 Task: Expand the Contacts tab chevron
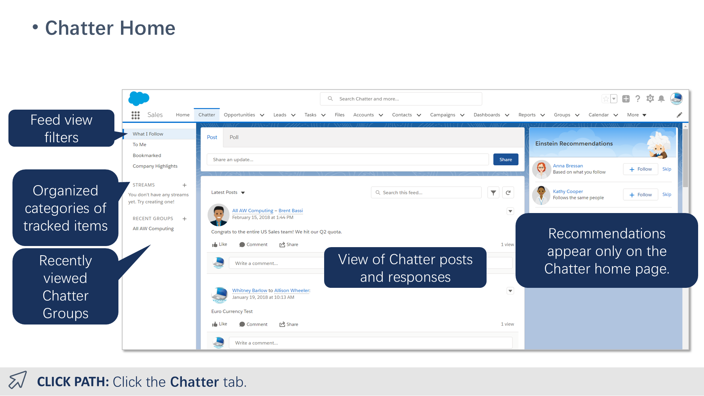(x=419, y=115)
